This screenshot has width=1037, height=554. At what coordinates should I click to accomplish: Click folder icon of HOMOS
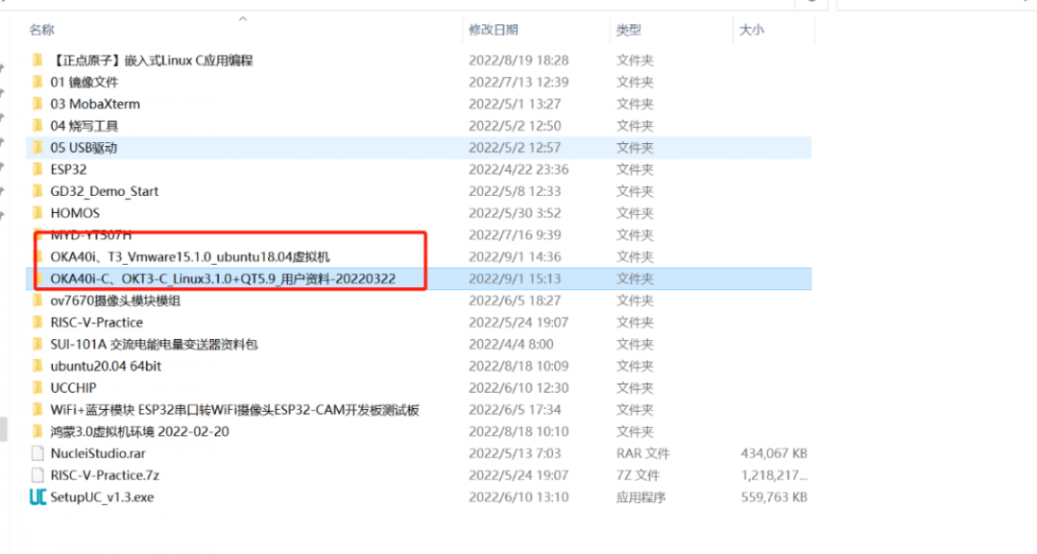coord(37,213)
